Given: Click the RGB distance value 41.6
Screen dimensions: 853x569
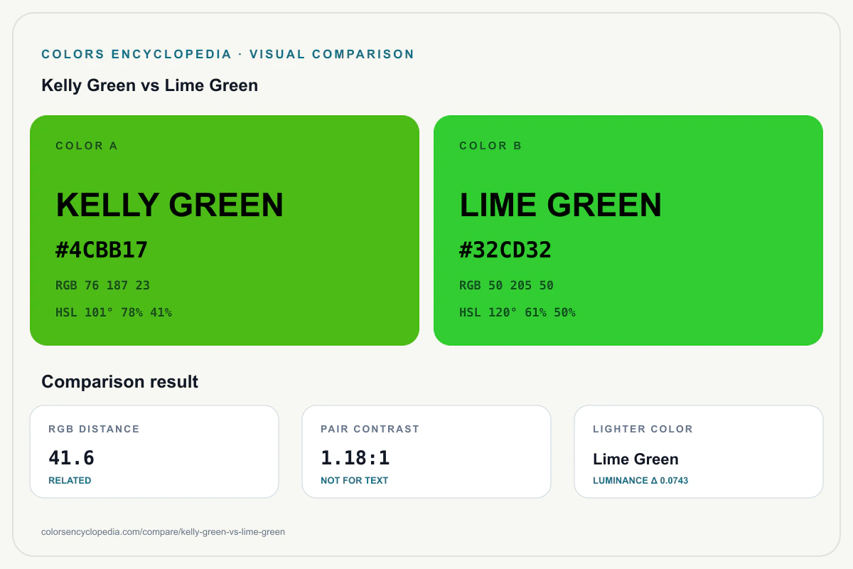Looking at the screenshot, I should click(x=72, y=457).
